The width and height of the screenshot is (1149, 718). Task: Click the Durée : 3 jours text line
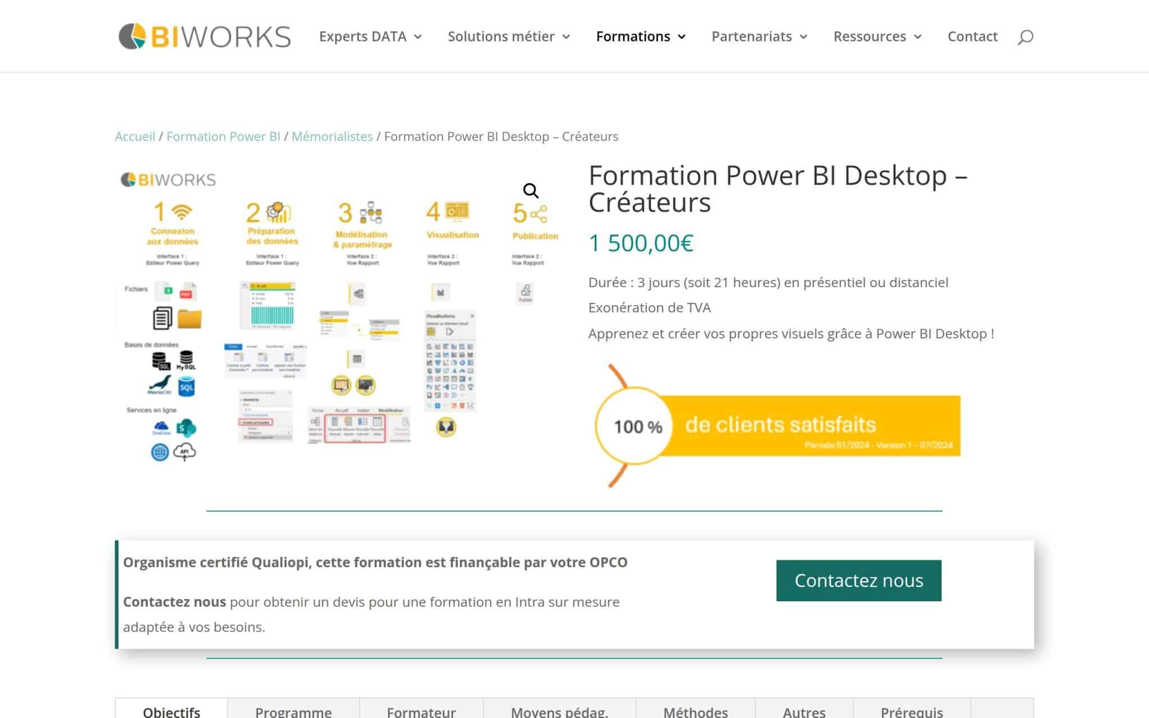[x=768, y=282]
